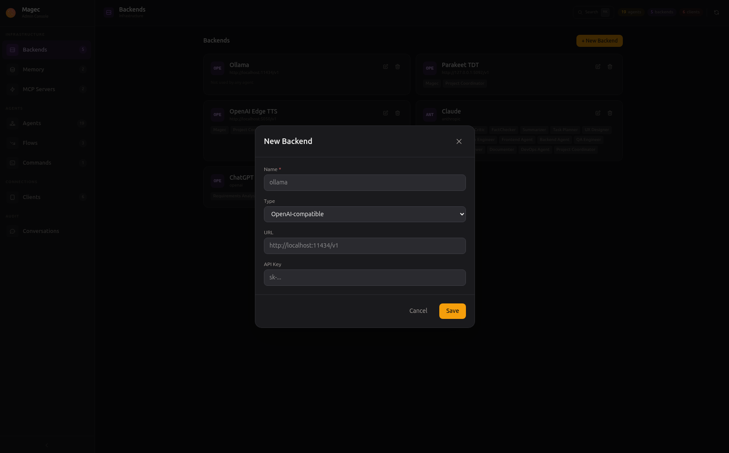The image size is (729, 453).
Task: Switch to the Conversations section
Action: tap(40, 231)
